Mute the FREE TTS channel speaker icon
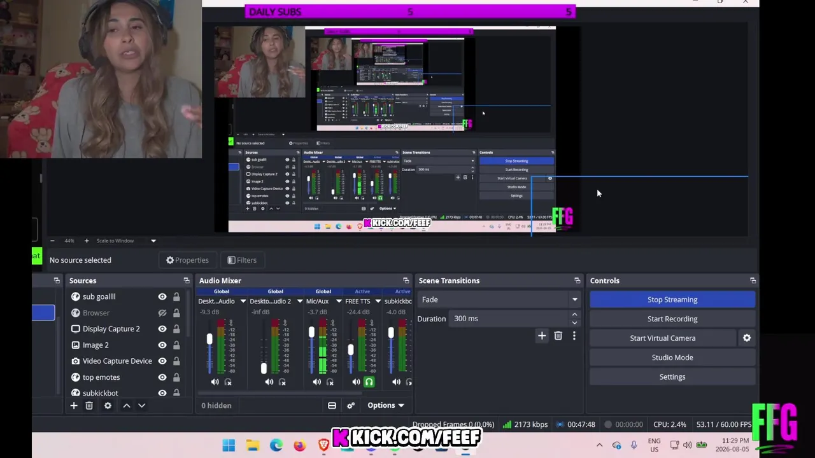Image resolution: width=815 pixels, height=458 pixels. (356, 382)
